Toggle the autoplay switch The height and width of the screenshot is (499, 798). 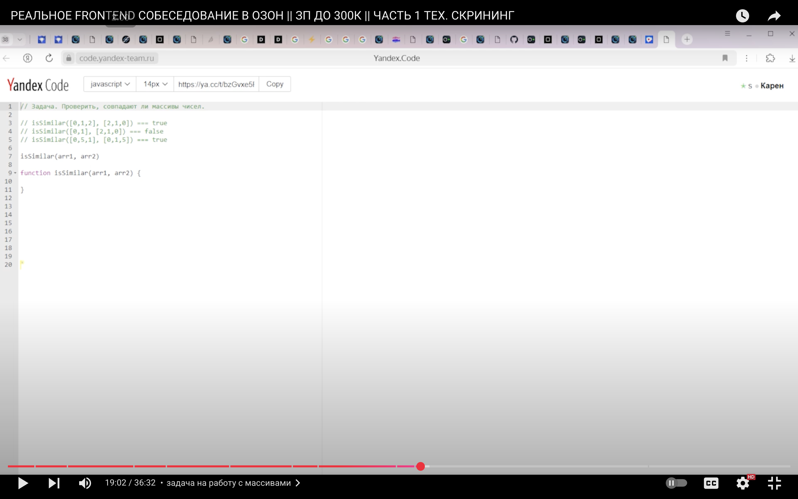tap(676, 483)
